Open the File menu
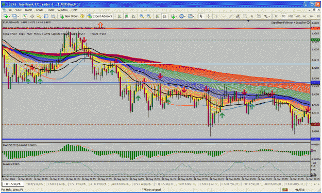The height and width of the screenshot is (193, 322). click(9, 10)
